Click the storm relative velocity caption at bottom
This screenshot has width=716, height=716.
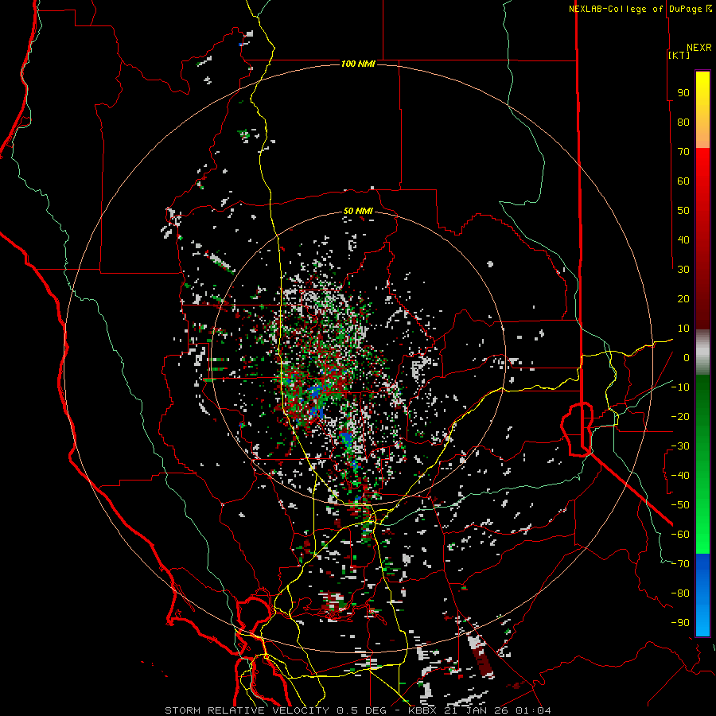(x=357, y=710)
